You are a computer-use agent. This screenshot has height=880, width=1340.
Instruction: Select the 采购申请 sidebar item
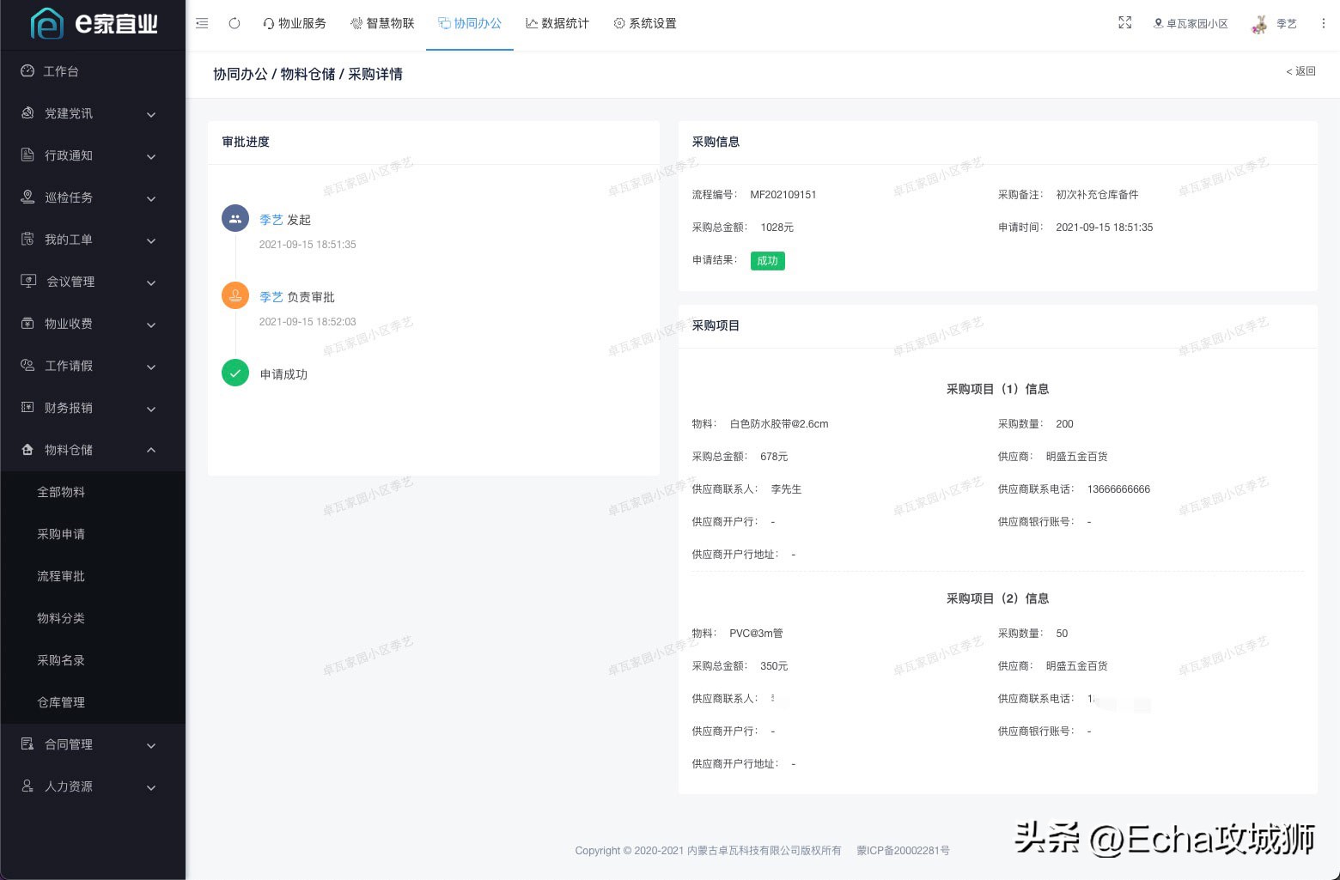click(x=61, y=534)
